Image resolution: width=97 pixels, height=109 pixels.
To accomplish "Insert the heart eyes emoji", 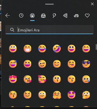I will 13,79.
